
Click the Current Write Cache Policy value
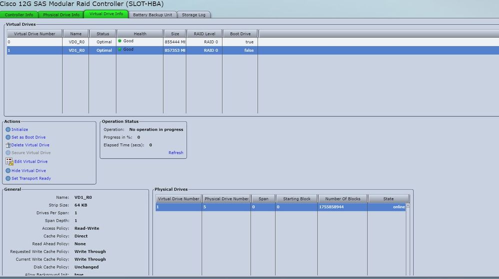(90, 259)
